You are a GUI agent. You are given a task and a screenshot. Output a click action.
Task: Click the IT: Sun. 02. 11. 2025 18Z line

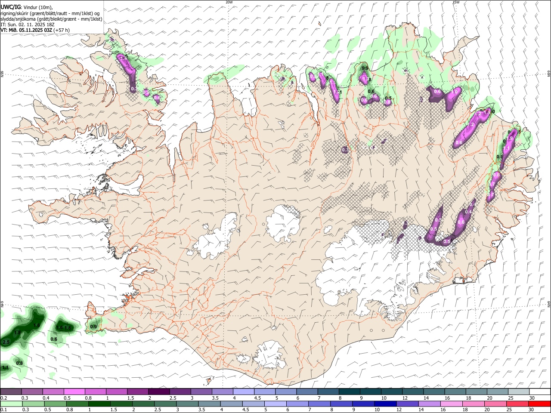28,25
